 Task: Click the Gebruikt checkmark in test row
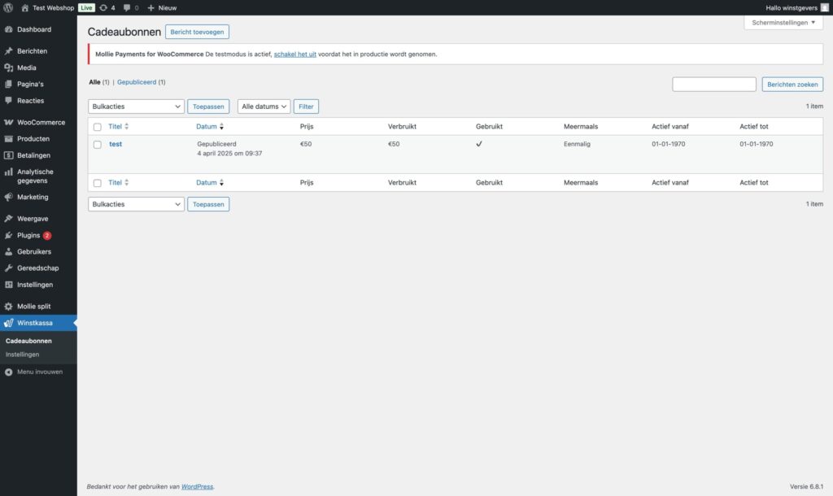click(478, 144)
